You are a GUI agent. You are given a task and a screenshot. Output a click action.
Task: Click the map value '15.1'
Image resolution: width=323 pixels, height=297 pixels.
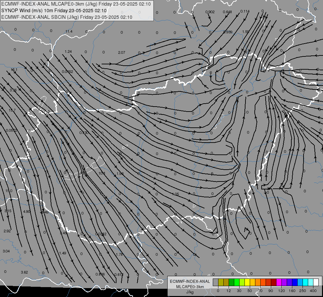(14, 70)
